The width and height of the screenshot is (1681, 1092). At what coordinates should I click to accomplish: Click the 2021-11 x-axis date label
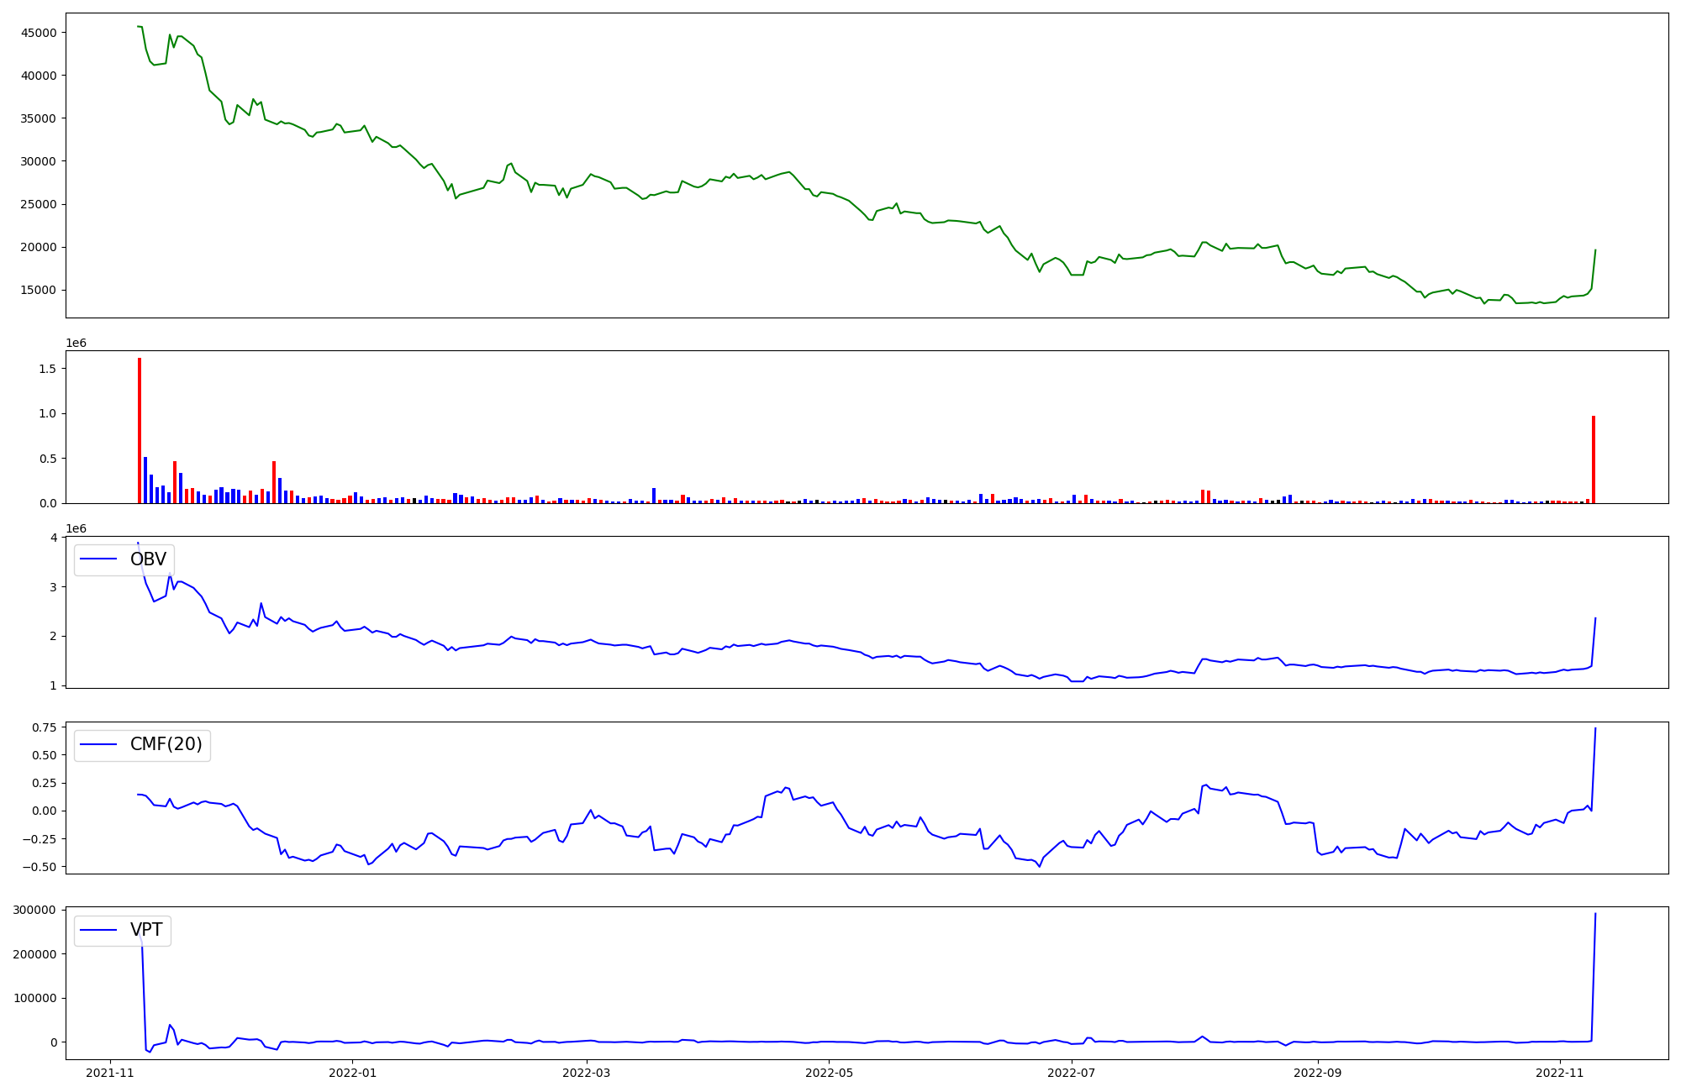click(x=110, y=1073)
